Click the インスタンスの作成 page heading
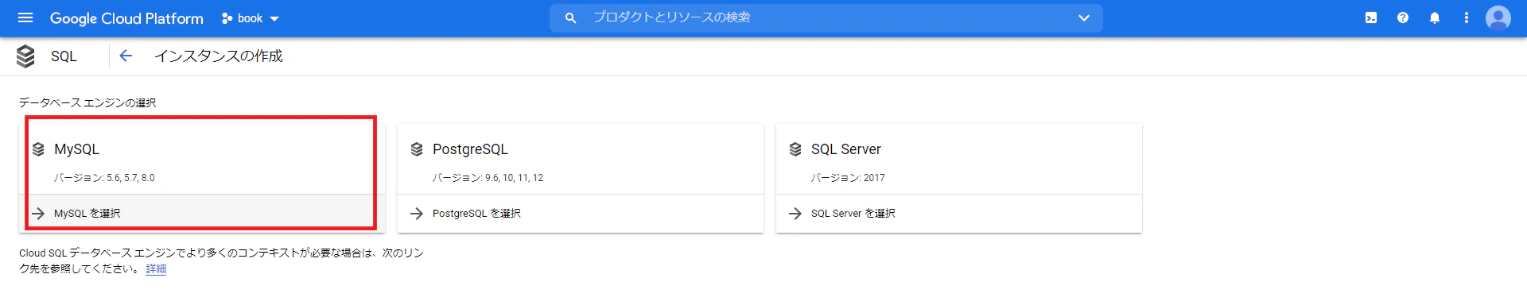 point(219,56)
